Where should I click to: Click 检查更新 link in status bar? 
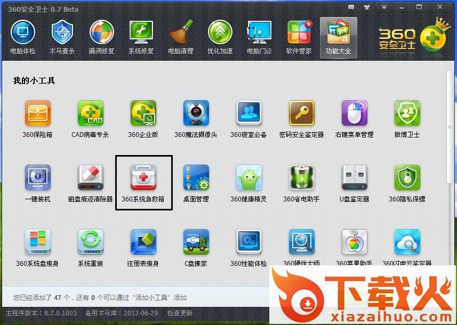click(180, 313)
